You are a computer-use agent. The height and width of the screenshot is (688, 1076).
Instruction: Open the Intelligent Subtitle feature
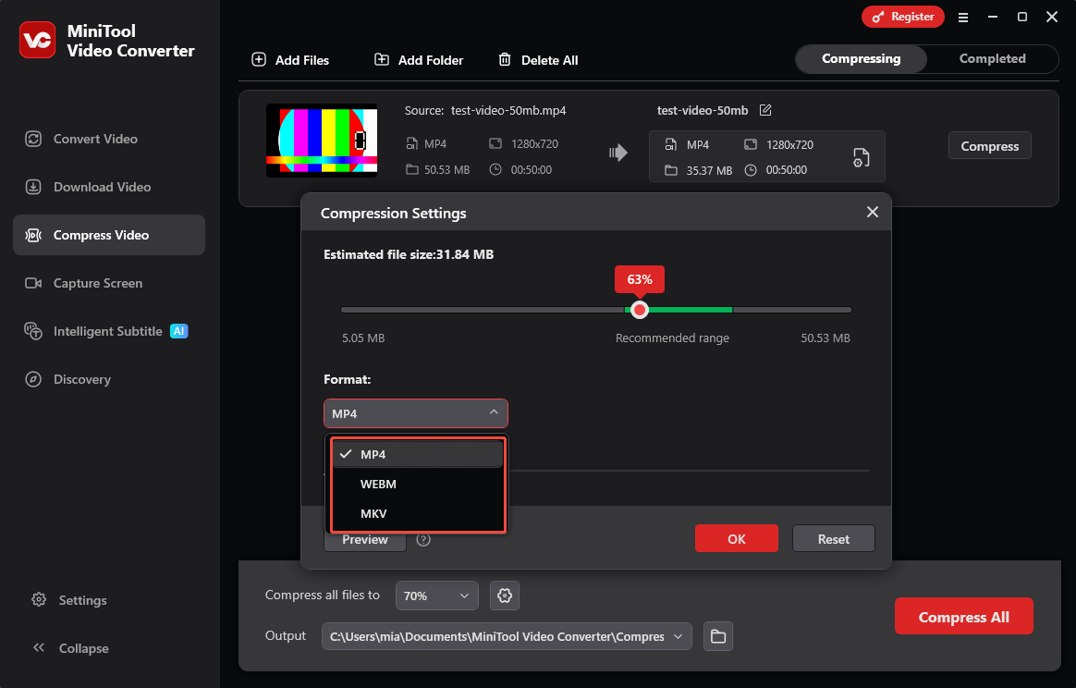pyautogui.click(x=104, y=330)
